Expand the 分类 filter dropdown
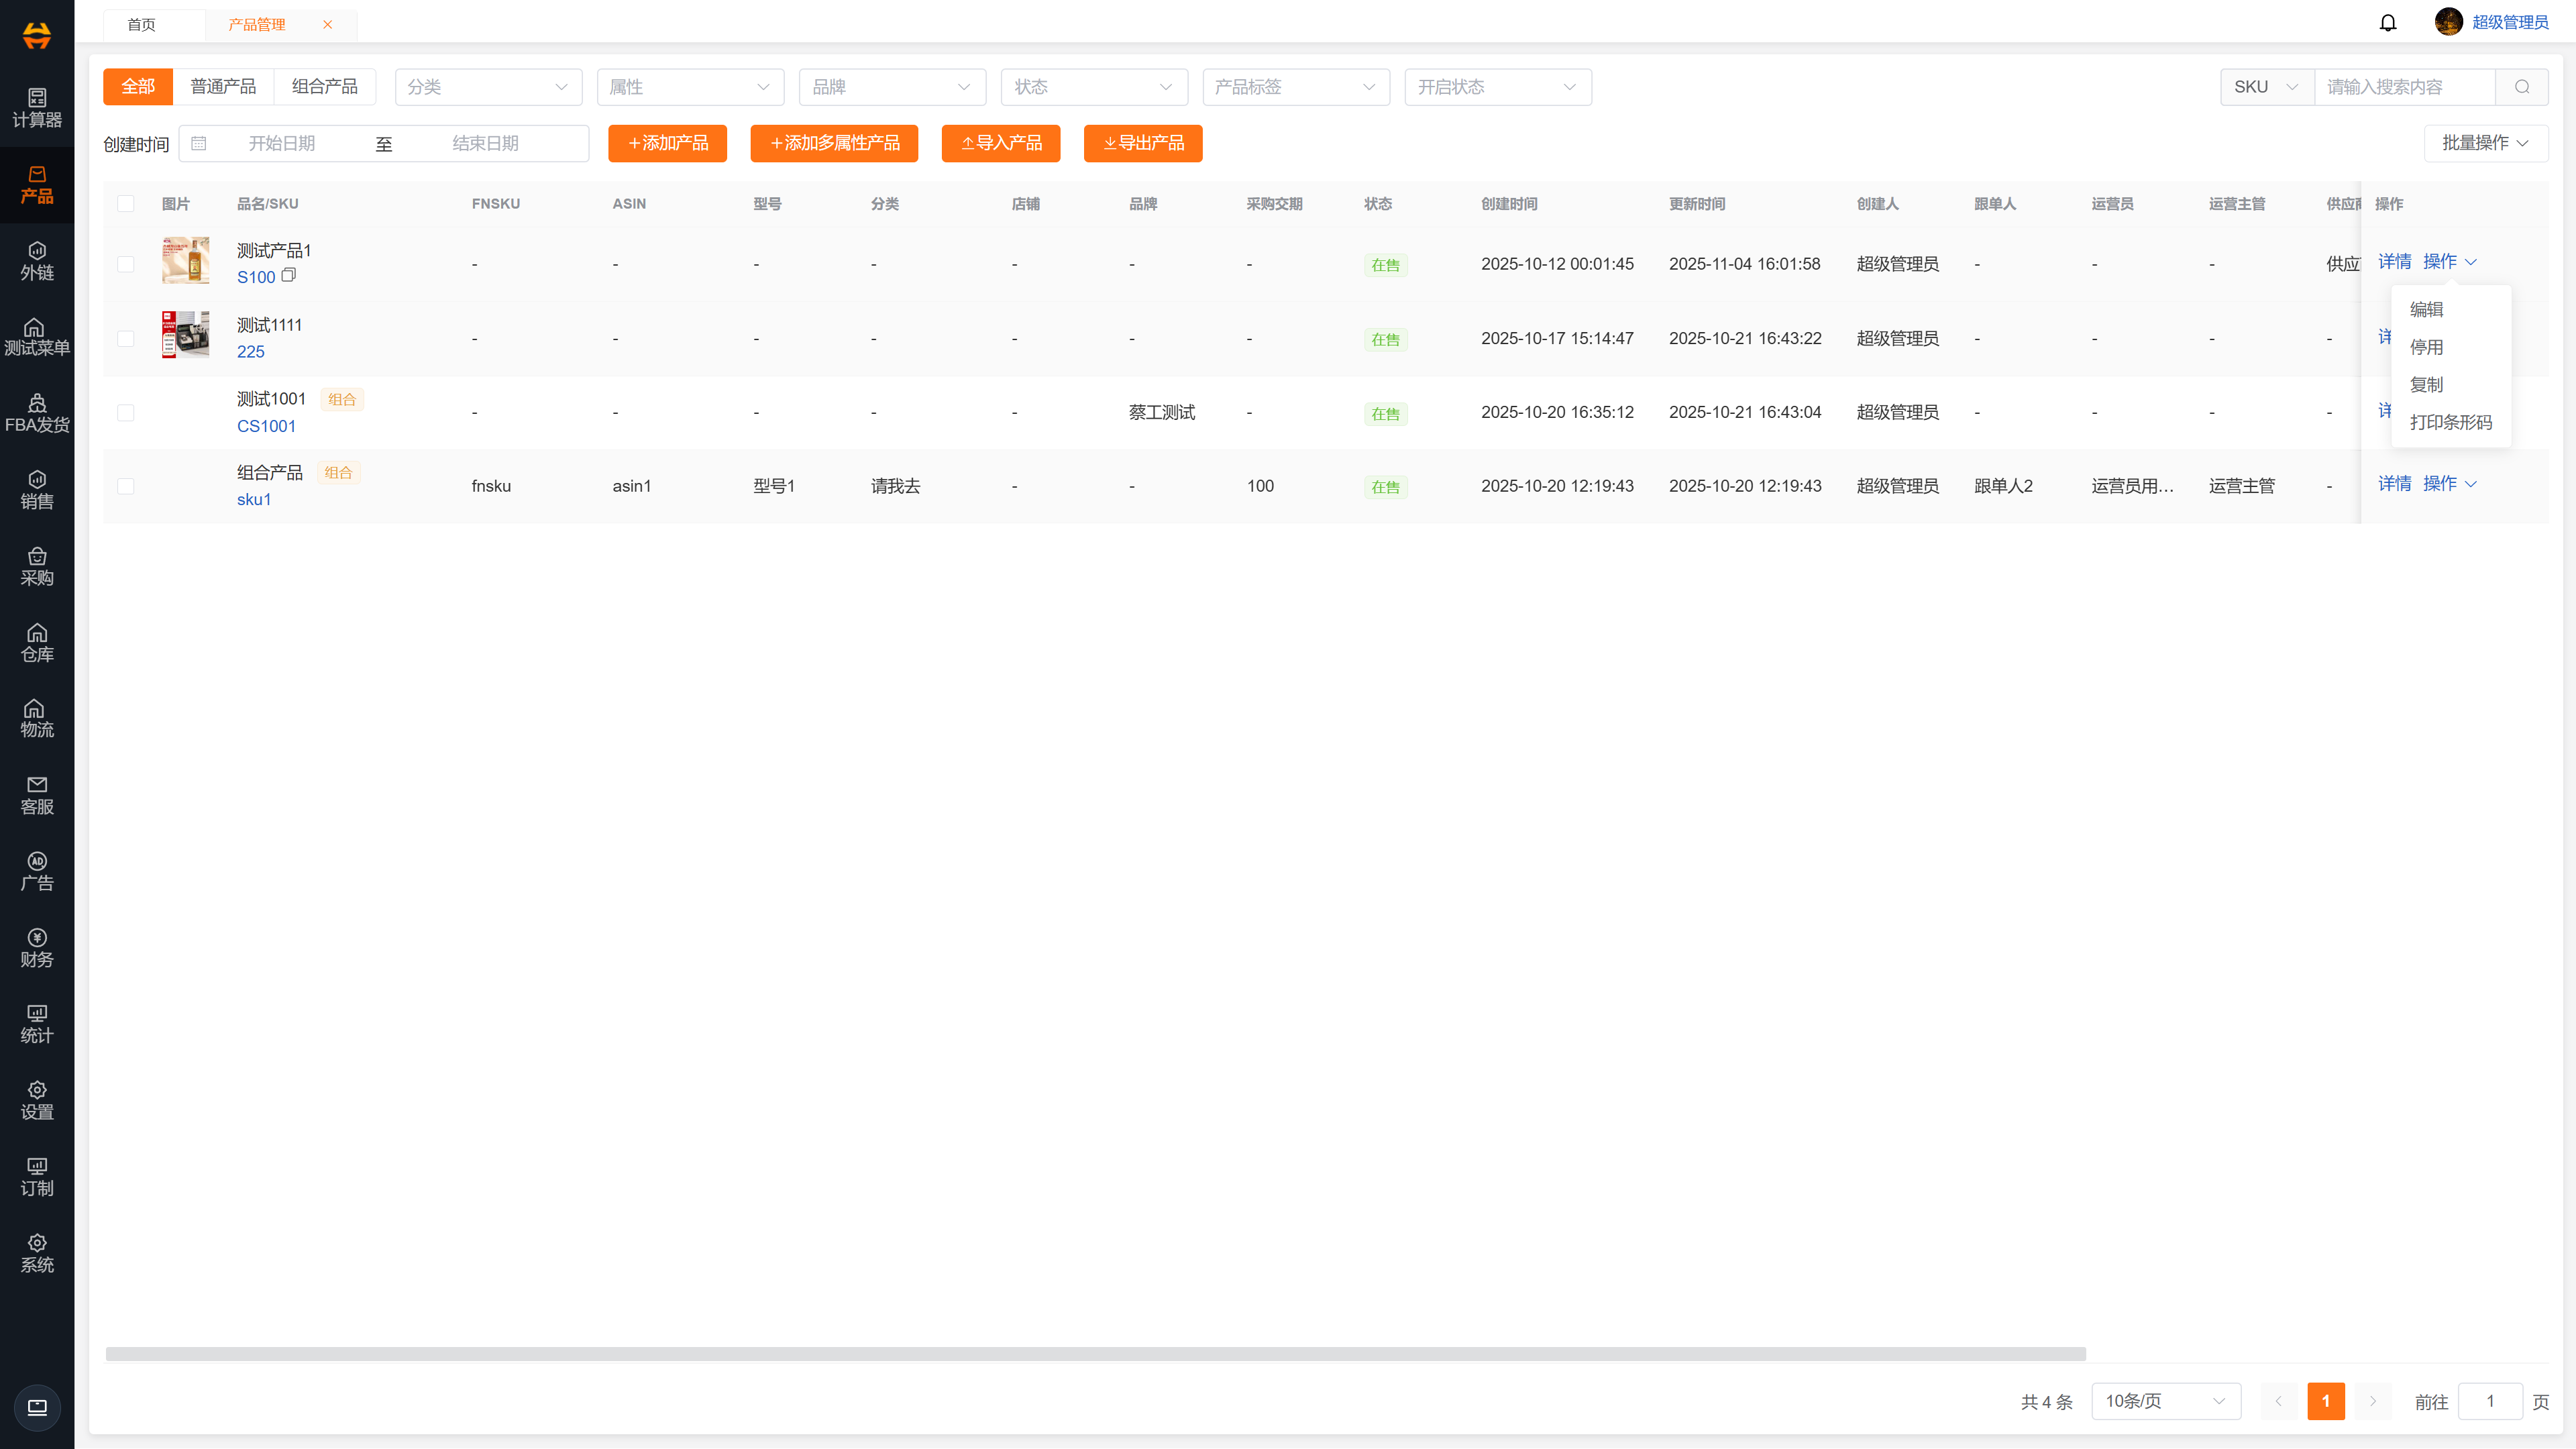The width and height of the screenshot is (2576, 1449). (x=488, y=87)
